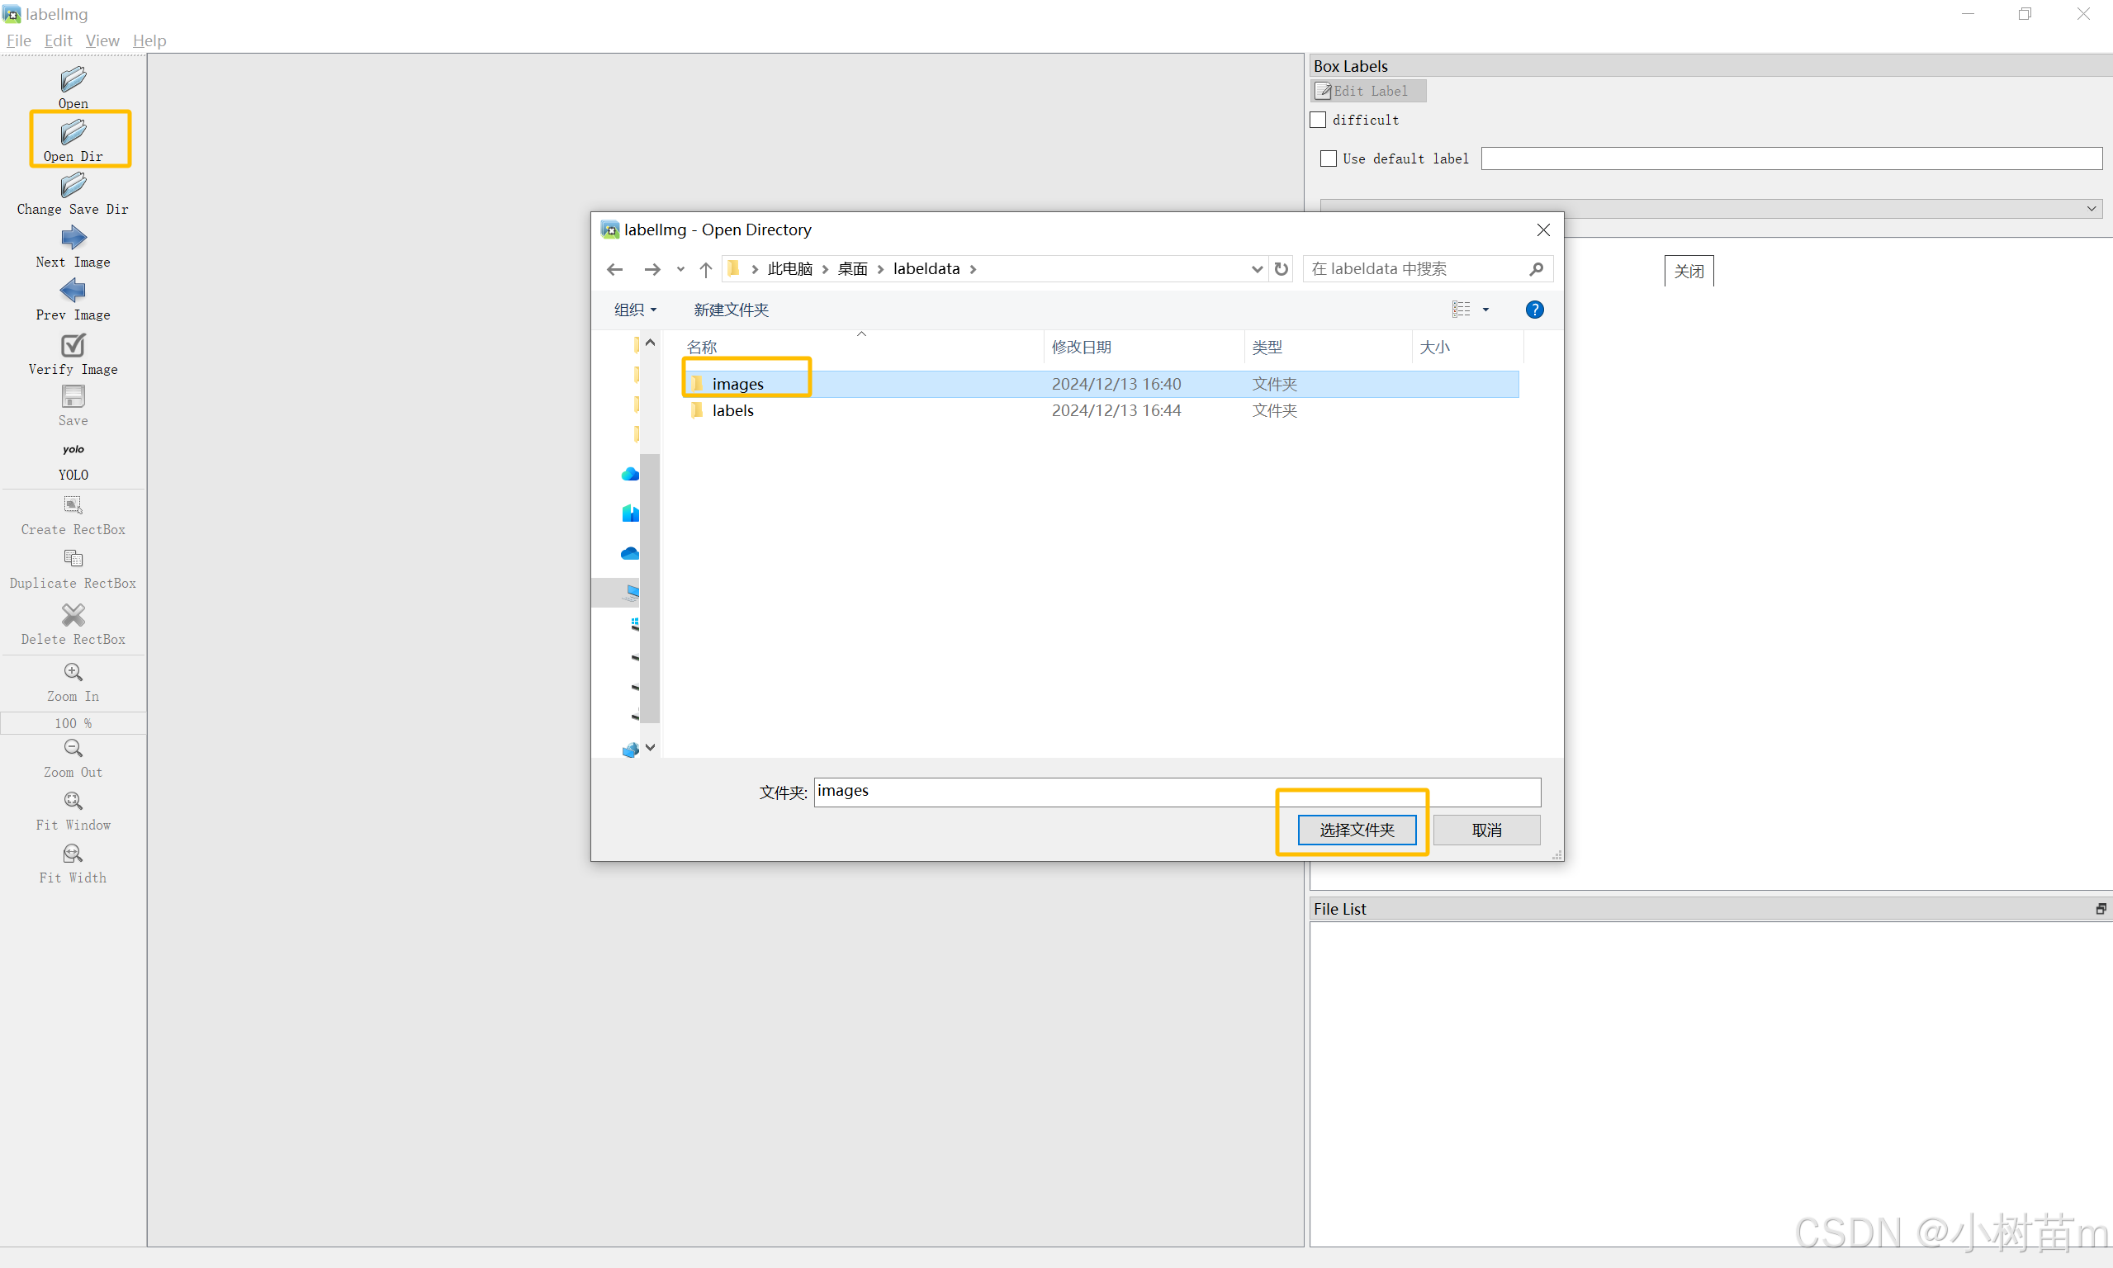Click the up-directory arrow in dialog

coord(706,269)
